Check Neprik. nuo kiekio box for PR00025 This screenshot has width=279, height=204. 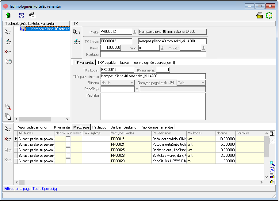pos(68,150)
